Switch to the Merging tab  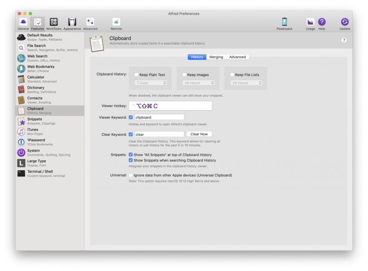tap(216, 57)
